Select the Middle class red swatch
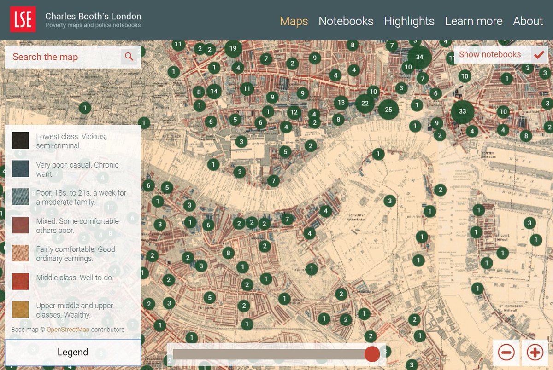The image size is (553, 370). tap(20, 281)
